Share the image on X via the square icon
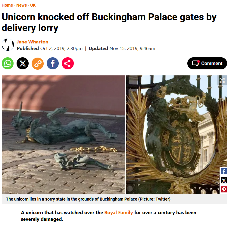The width and height of the screenshot is (231, 225). coord(224,180)
